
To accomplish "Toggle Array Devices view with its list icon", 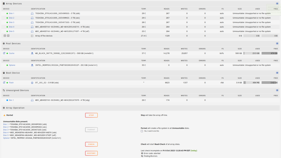I will pyautogui.click(x=277, y=4).
